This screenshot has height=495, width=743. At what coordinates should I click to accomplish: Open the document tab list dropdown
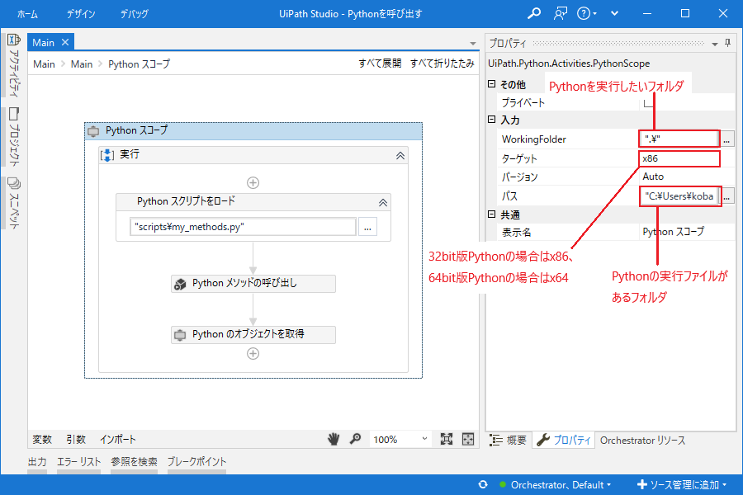473,44
